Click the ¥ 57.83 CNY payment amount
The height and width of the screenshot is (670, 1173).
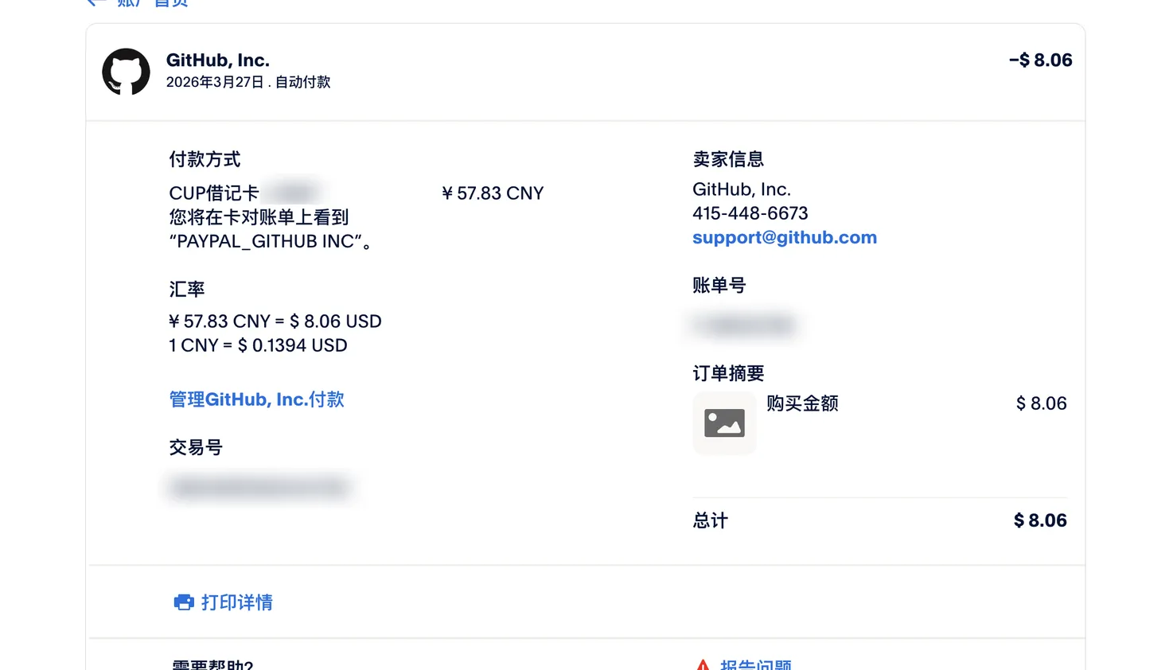(x=493, y=193)
